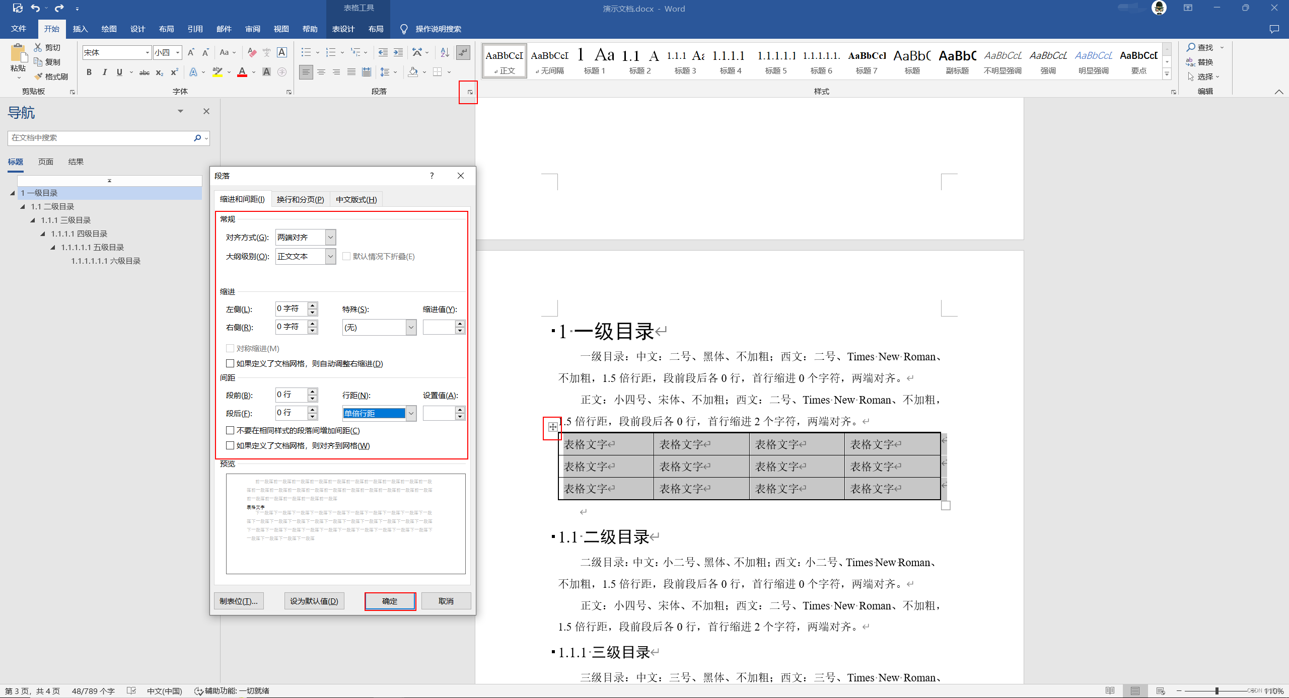This screenshot has height=698, width=1289.
Task: Click the table move handle
Action: coord(552,427)
